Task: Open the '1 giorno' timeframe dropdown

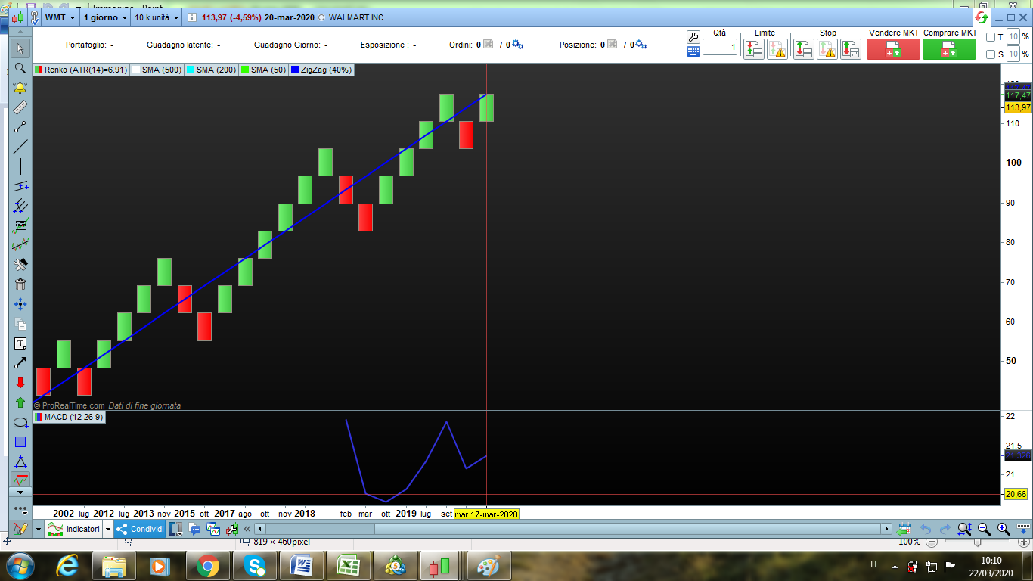Action: [x=106, y=17]
